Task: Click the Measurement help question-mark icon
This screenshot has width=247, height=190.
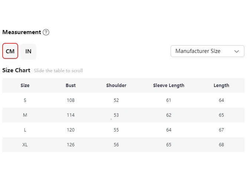Action: click(46, 32)
